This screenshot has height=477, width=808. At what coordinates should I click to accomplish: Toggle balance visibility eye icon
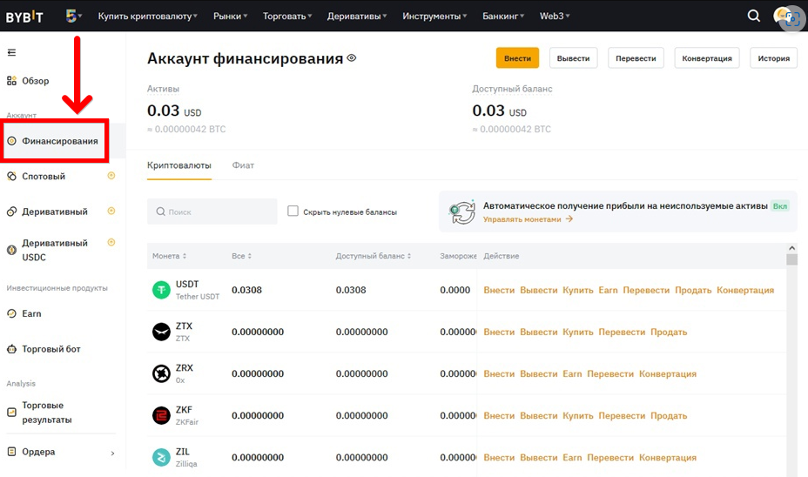point(352,58)
